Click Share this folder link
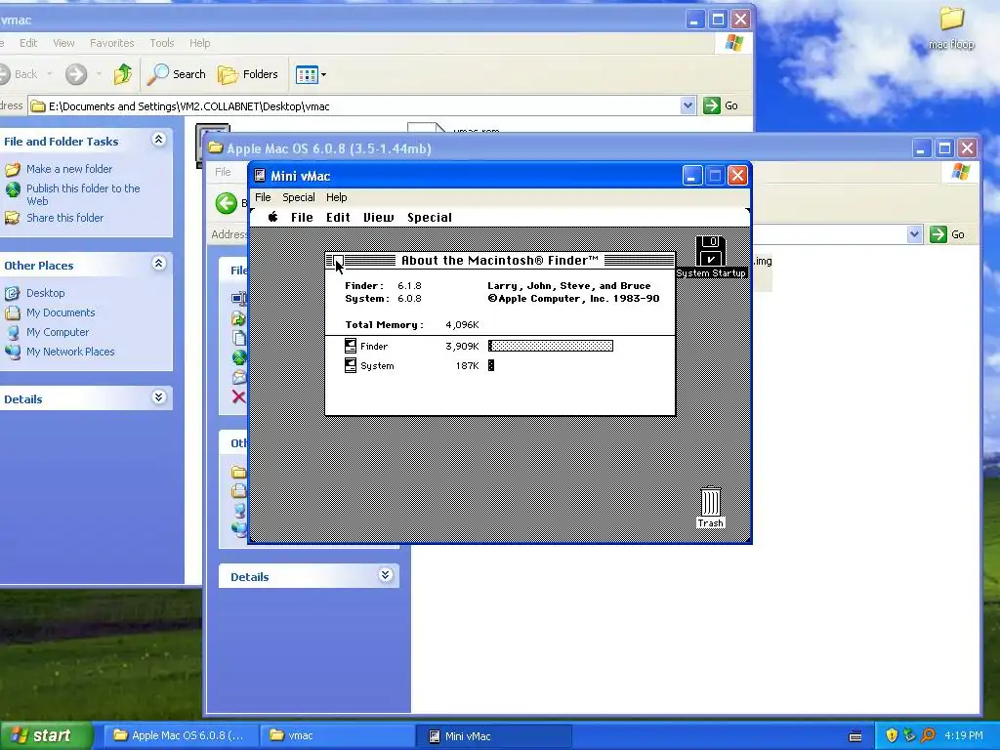Image resolution: width=1000 pixels, height=750 pixels. tap(64, 218)
